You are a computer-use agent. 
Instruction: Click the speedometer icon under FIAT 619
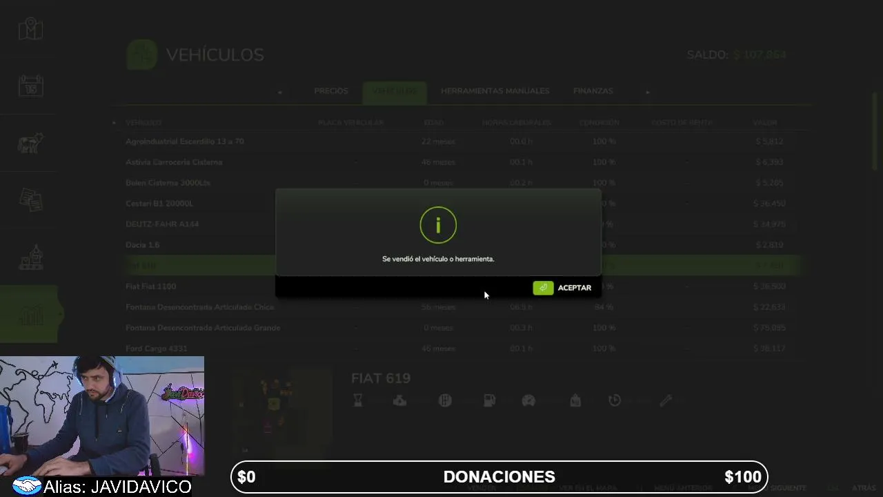click(528, 400)
